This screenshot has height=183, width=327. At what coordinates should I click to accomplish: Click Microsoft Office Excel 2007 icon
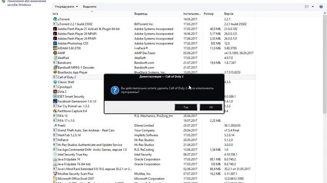[55, 178]
